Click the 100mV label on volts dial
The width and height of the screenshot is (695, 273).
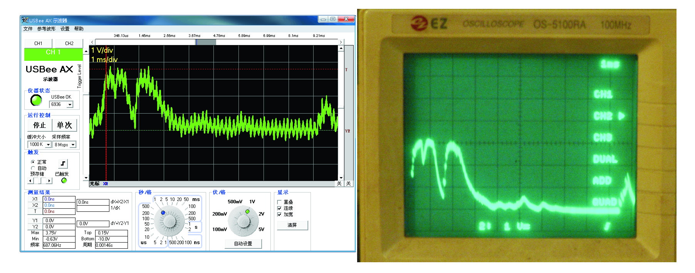(220, 229)
